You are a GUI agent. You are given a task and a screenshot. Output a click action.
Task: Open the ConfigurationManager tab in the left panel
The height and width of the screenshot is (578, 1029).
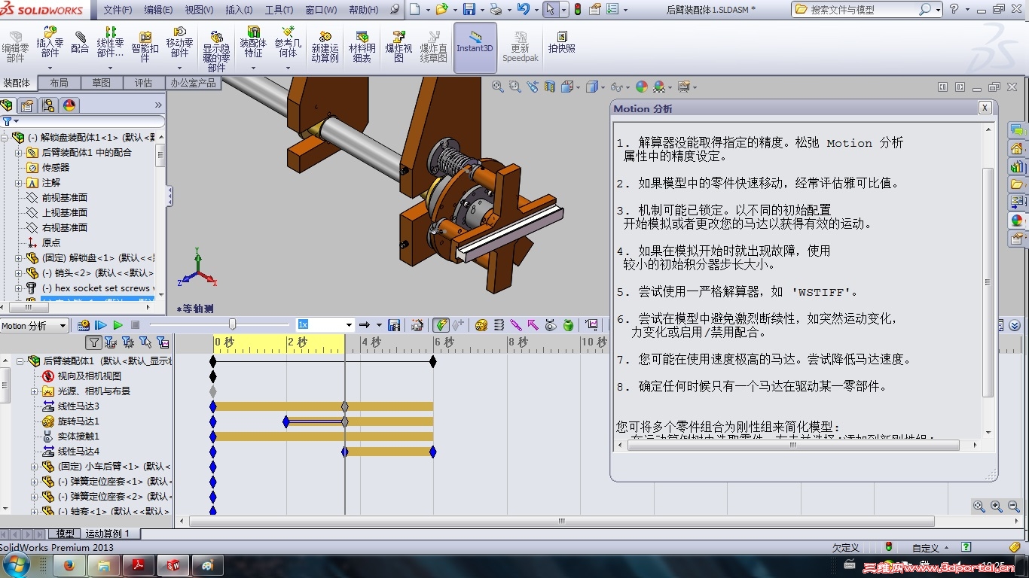(48, 105)
